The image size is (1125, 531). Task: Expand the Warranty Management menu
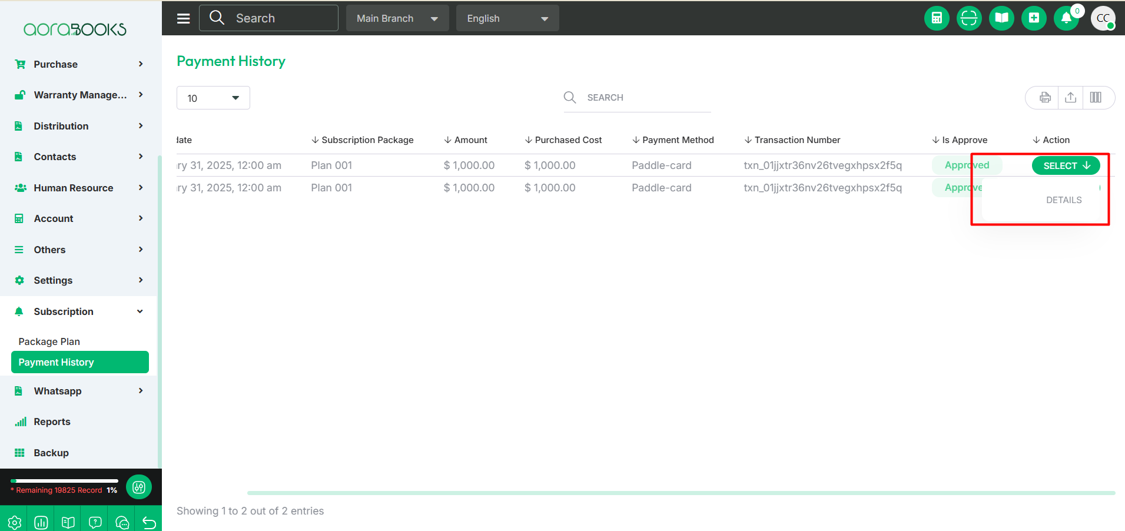click(x=79, y=95)
